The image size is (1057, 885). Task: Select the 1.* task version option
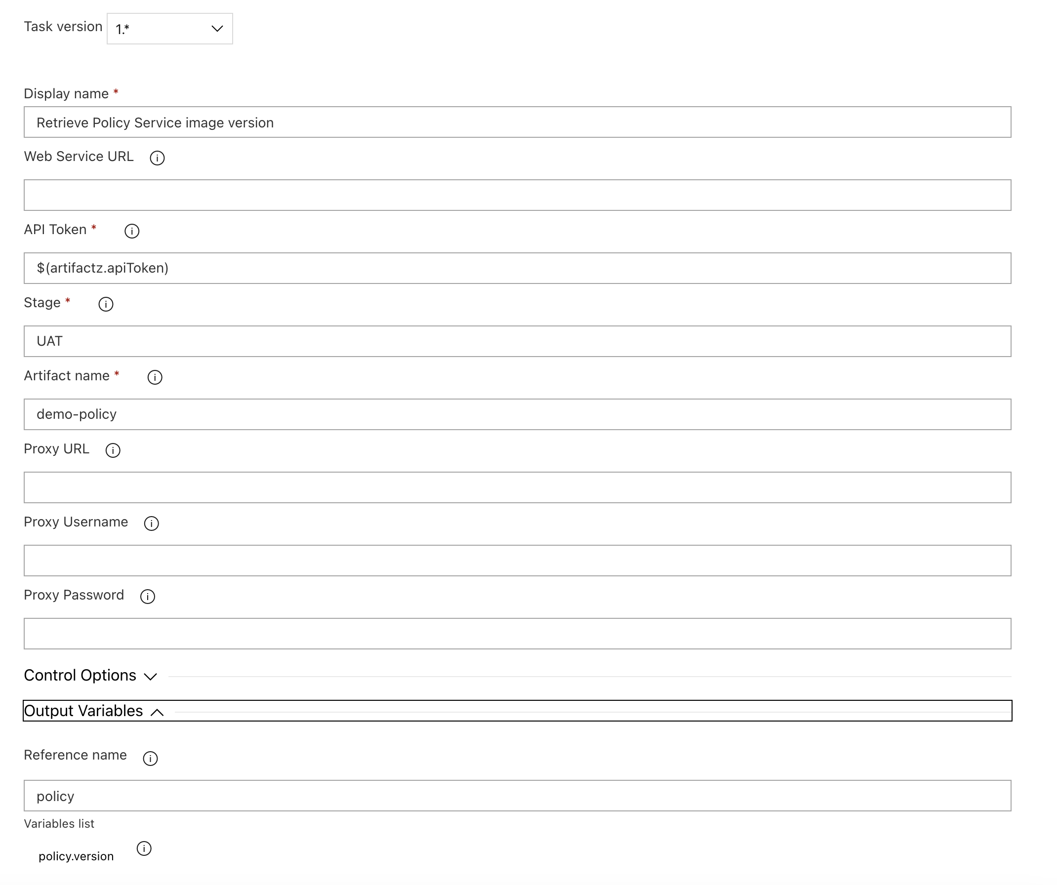point(168,26)
